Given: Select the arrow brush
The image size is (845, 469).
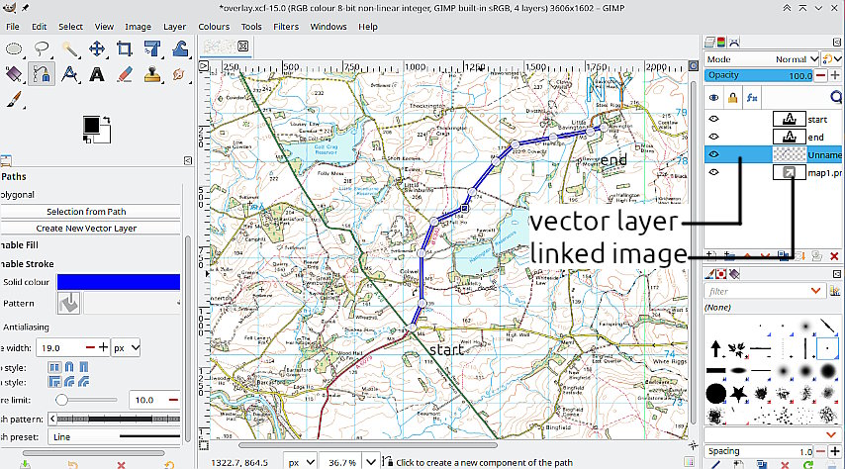Looking at the screenshot, I should (x=715, y=348).
